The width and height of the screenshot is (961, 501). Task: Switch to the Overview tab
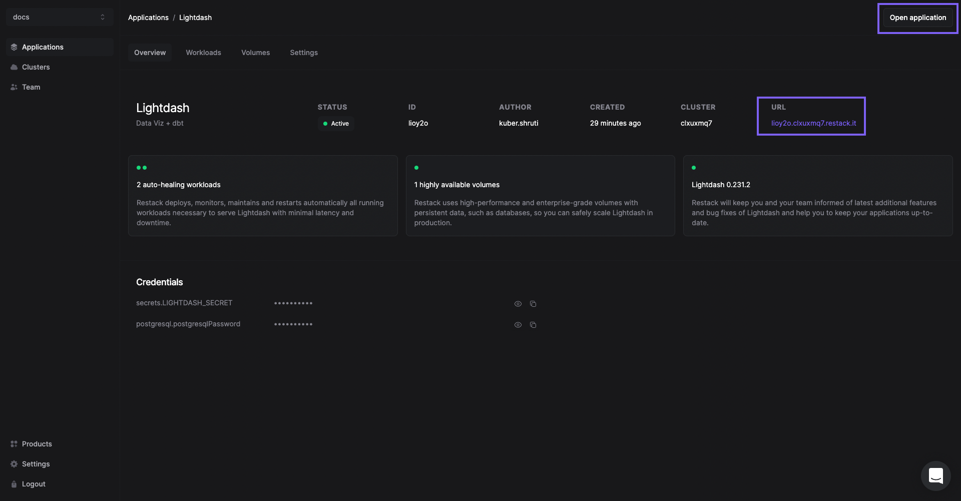point(150,53)
